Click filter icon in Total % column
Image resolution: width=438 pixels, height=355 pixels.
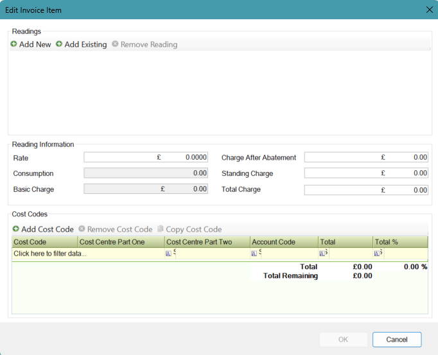376,254
